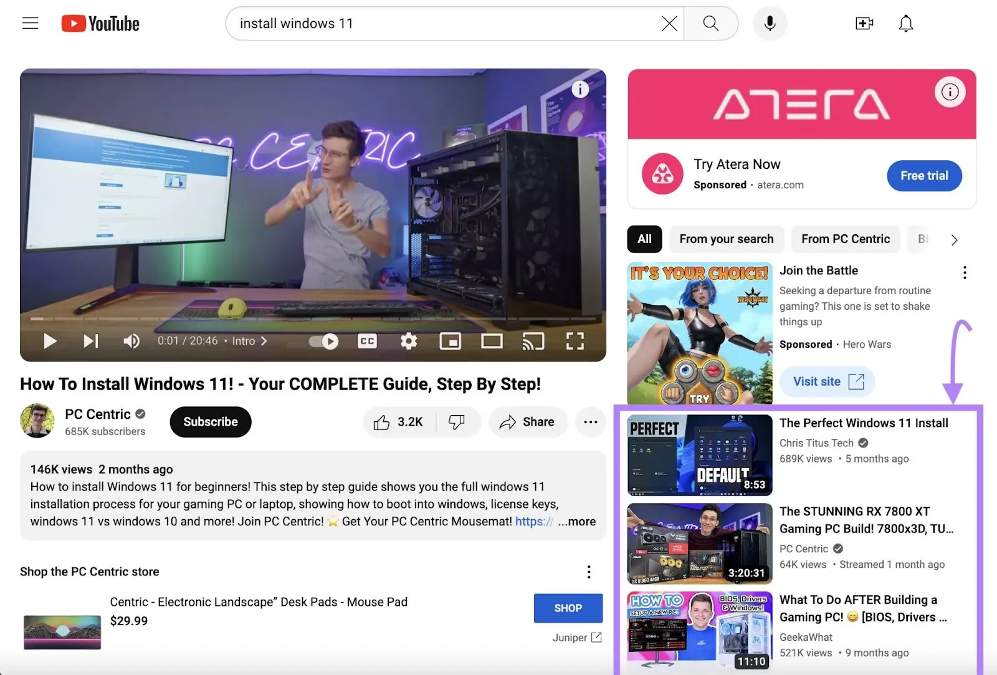The image size is (997, 675).
Task: Open the hamburger guide menu
Action: (30, 24)
